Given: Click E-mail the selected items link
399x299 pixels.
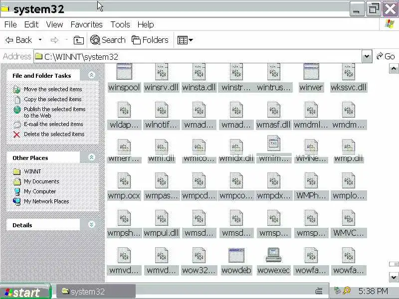Looking at the screenshot, I should pos(53,124).
